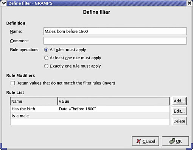The width and height of the screenshot is (193, 150).
Task: Close the Define filter window
Action: click(x=190, y=3)
